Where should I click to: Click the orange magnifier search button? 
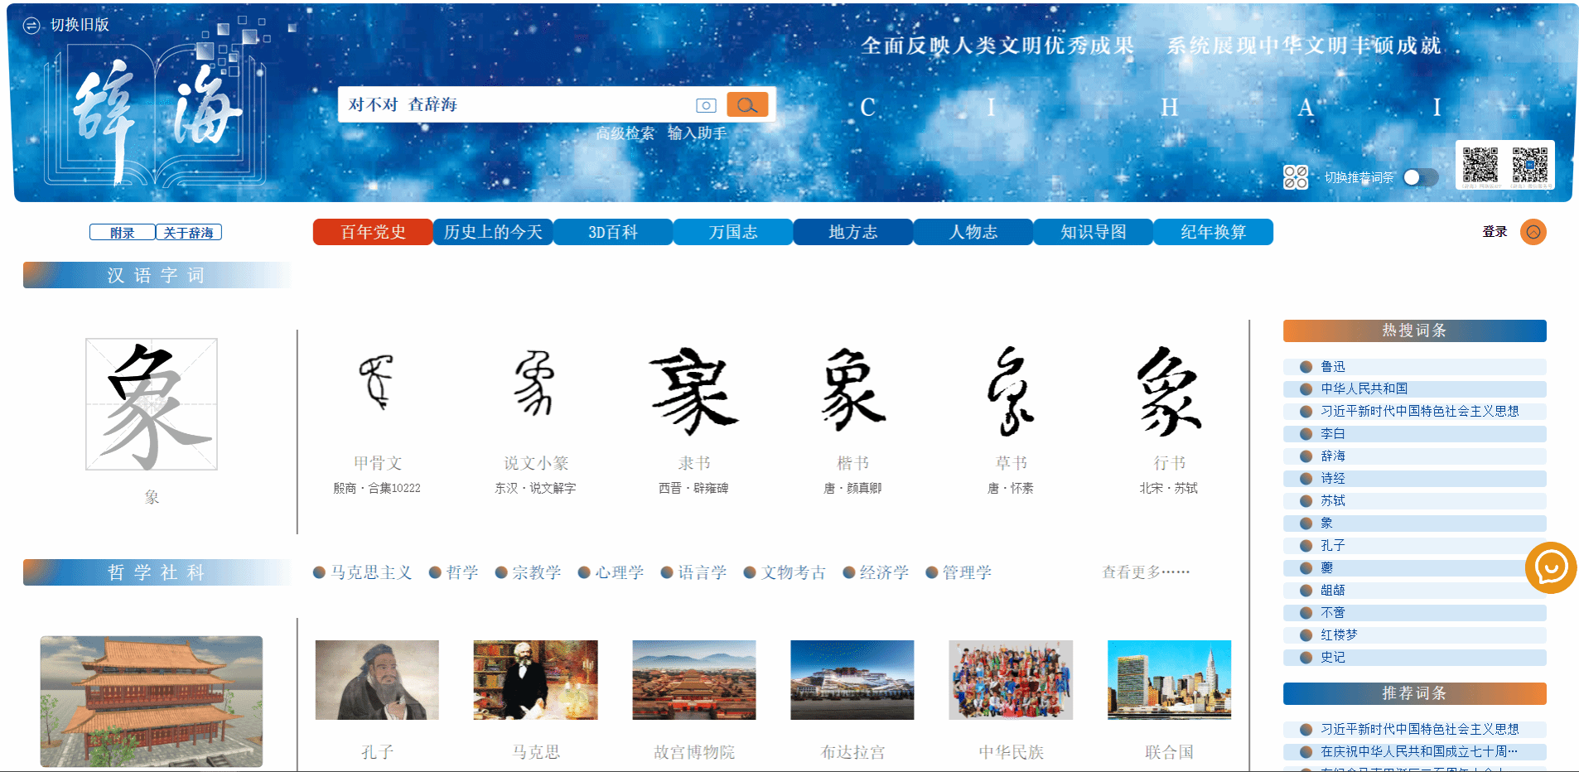click(x=747, y=104)
